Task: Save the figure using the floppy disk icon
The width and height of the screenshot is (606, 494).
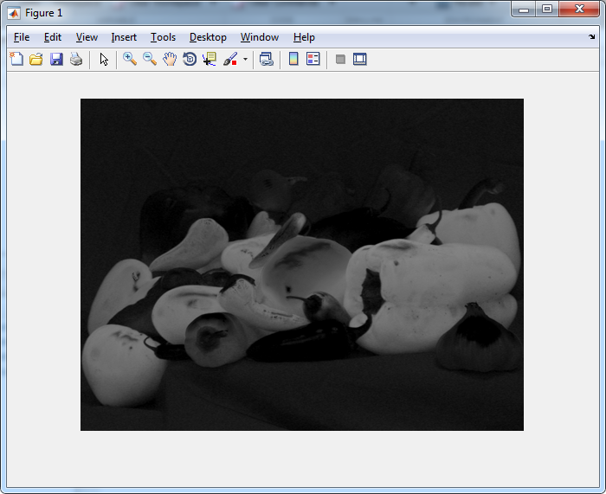Action: [x=56, y=60]
